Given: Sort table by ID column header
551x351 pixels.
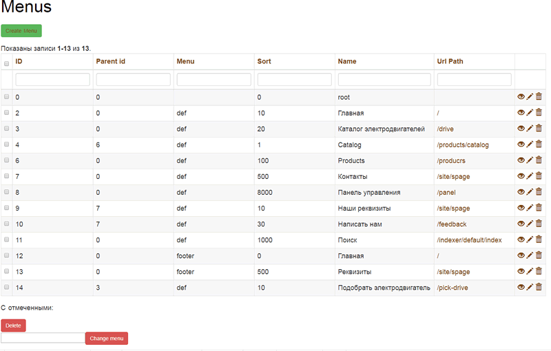Looking at the screenshot, I should click(19, 61).
